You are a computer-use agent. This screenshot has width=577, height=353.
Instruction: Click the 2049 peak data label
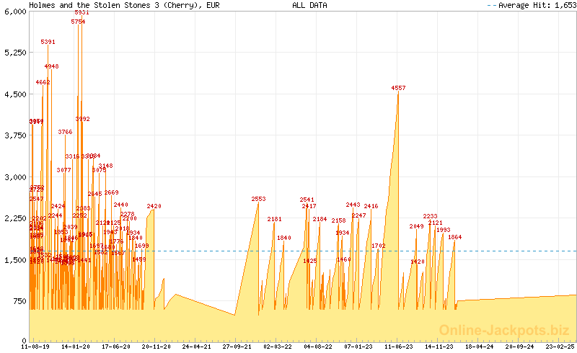coord(416,226)
